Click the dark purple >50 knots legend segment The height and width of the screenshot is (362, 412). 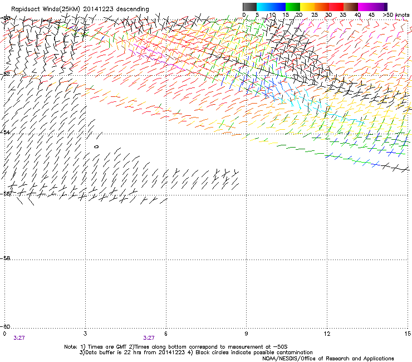point(386,7)
